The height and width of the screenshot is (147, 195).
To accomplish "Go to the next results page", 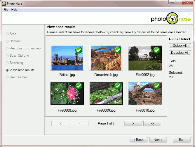I will pos(133,124).
